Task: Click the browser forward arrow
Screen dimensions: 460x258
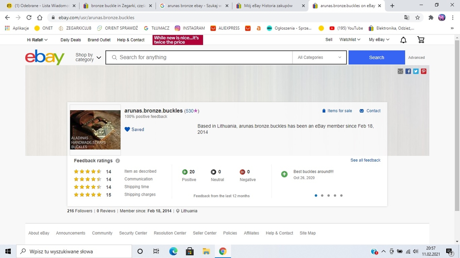Action: pyautogui.click(x=18, y=18)
